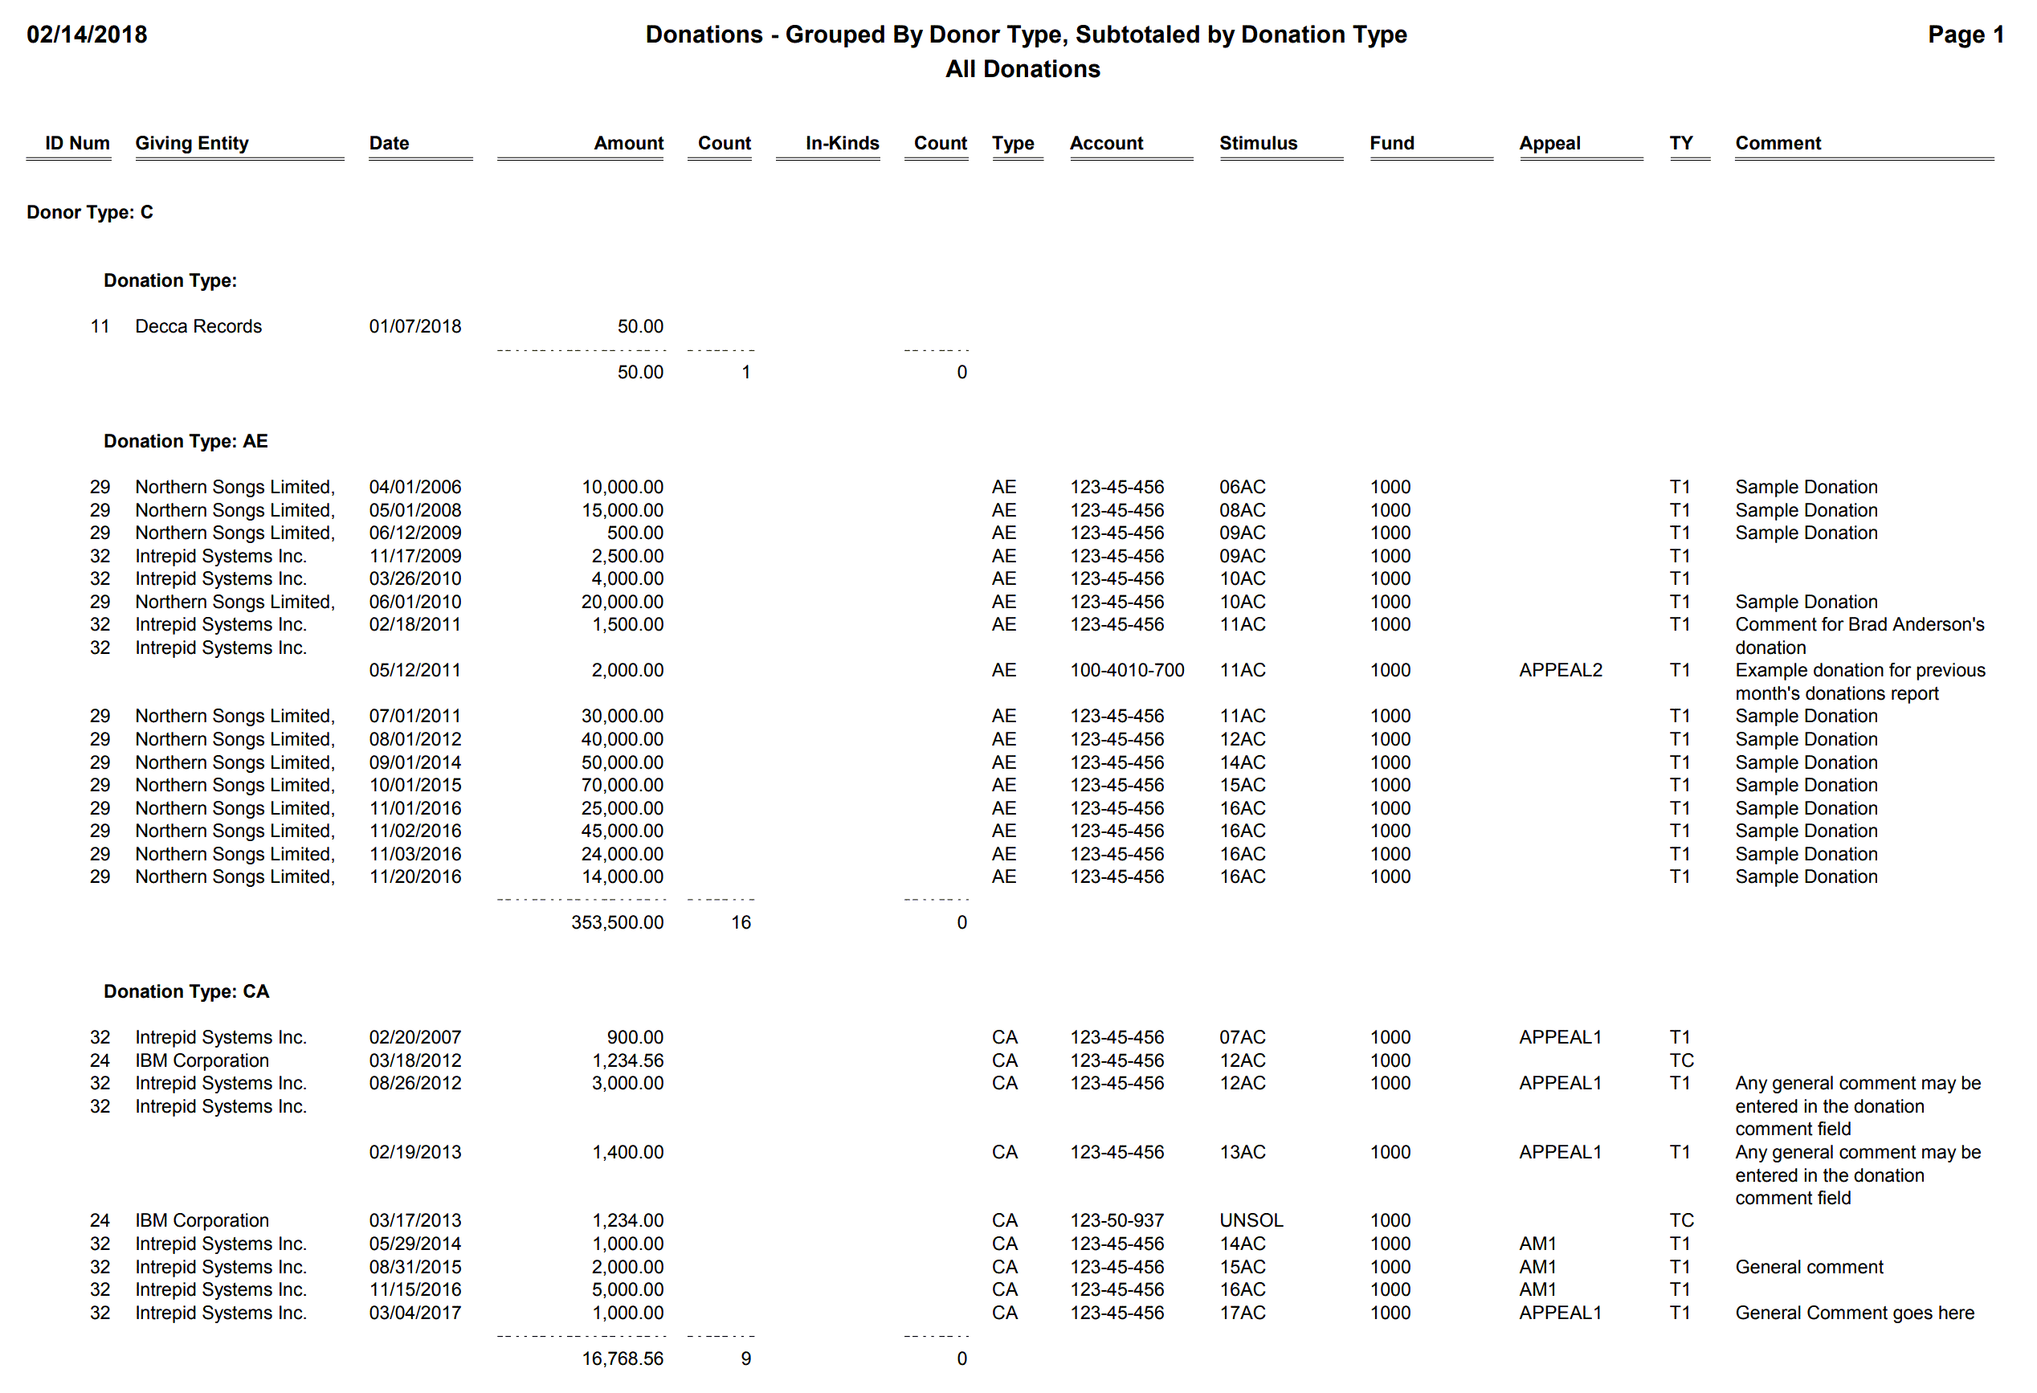2037x1393 pixels.
Task: Click General Comment goes here text
Action: click(x=1855, y=1313)
